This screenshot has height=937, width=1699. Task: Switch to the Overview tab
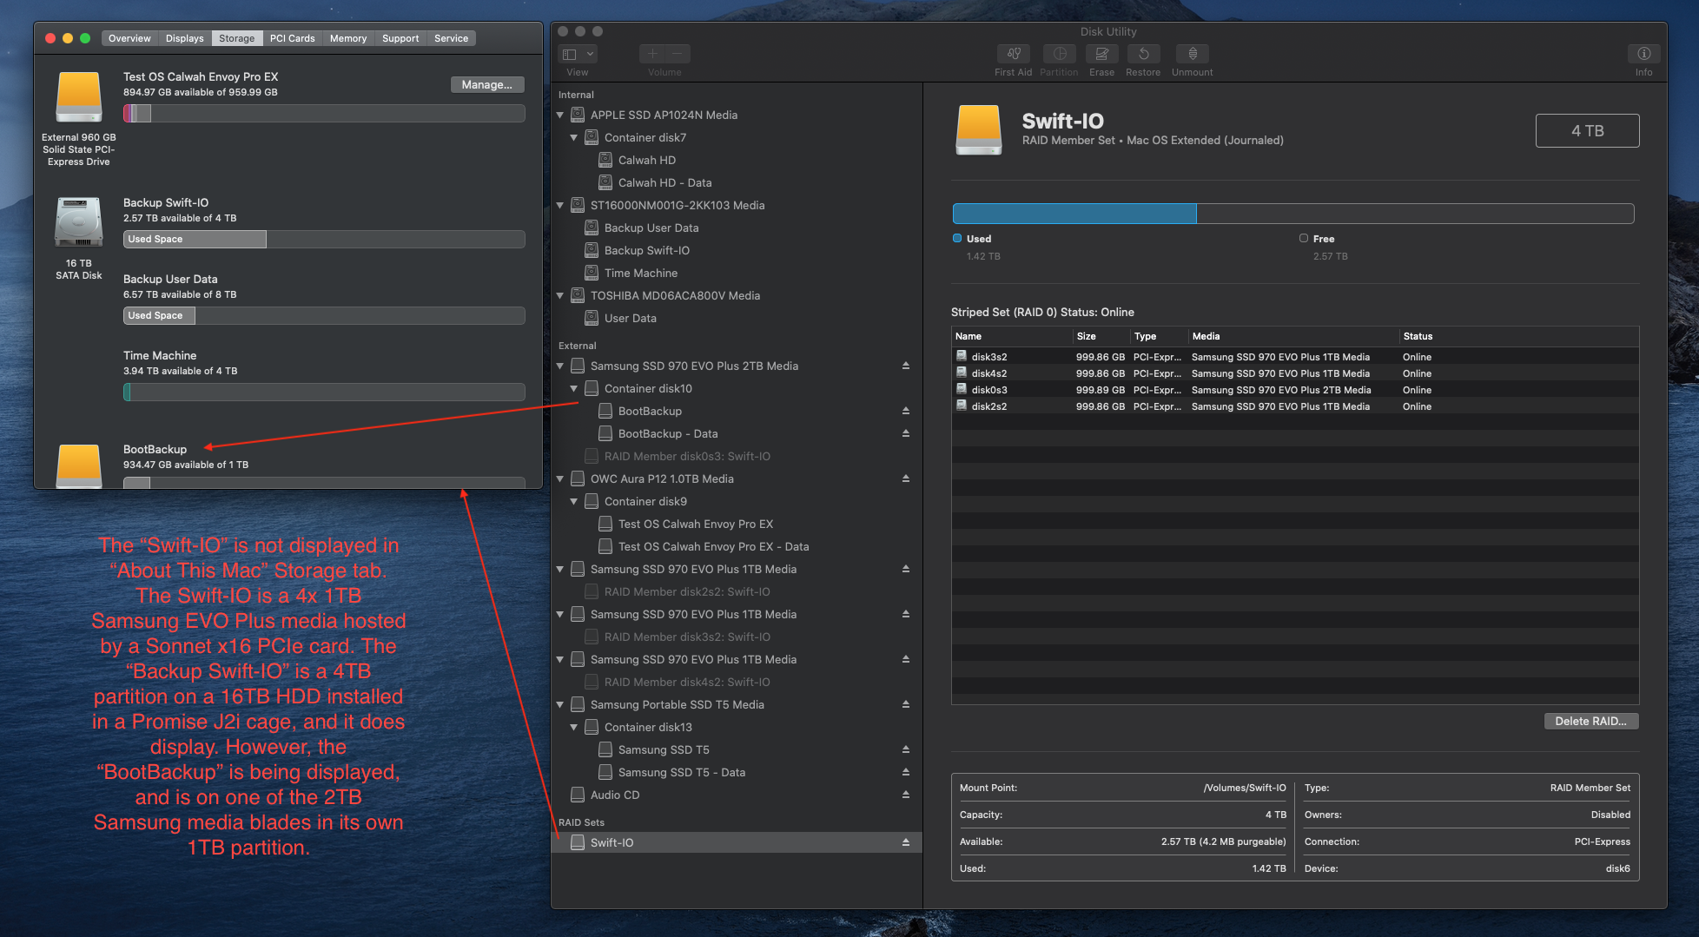pyautogui.click(x=129, y=38)
